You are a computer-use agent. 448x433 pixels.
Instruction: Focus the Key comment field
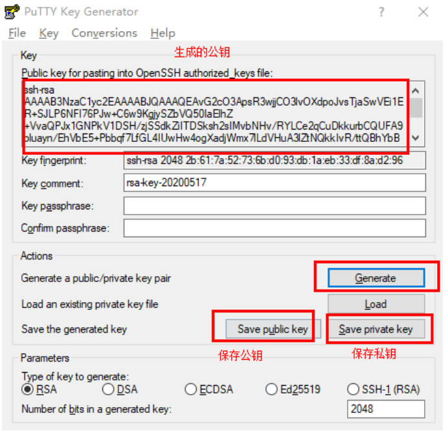[x=274, y=183]
